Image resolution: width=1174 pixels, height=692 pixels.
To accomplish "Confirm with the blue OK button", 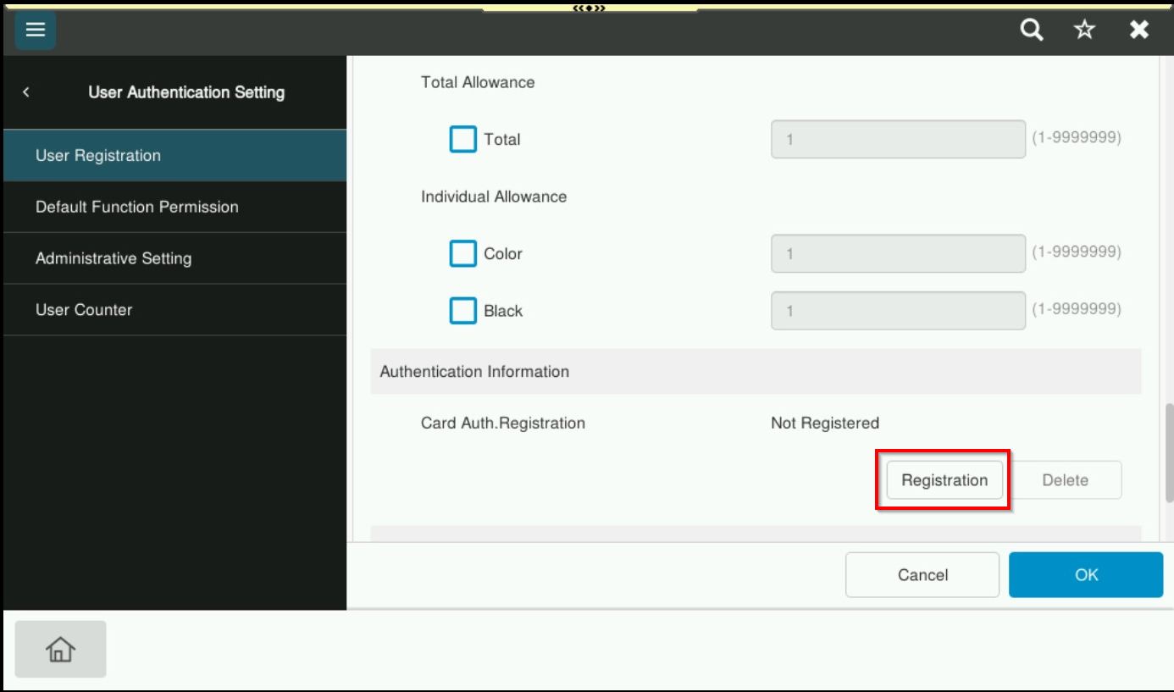I will (1085, 575).
